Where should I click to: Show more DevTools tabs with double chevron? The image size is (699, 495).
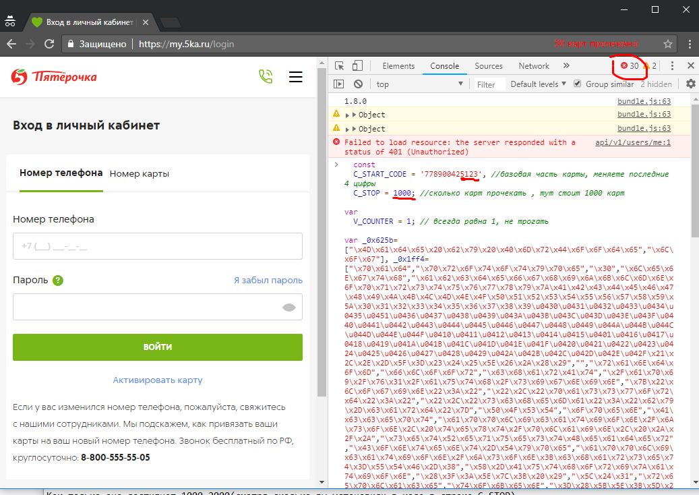pos(566,65)
